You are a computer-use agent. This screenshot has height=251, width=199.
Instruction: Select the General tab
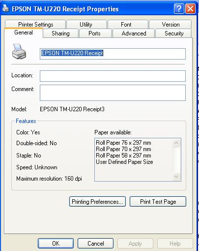24,32
